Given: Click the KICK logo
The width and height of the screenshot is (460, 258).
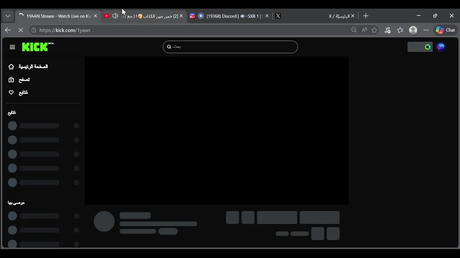Looking at the screenshot, I should pyautogui.click(x=37, y=47).
